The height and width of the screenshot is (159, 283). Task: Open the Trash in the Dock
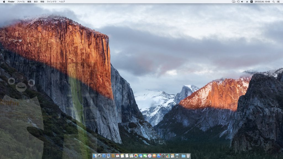pos(188,156)
